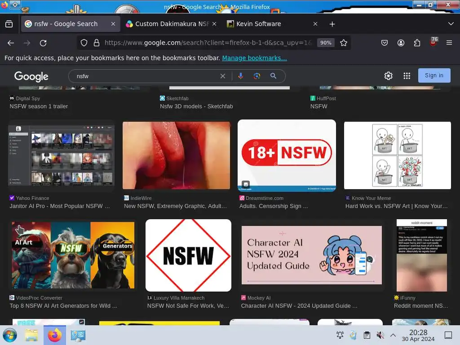Viewport: 460px width, 345px height.
Task: Close the Custom Dakimakura tab
Action: (214, 24)
